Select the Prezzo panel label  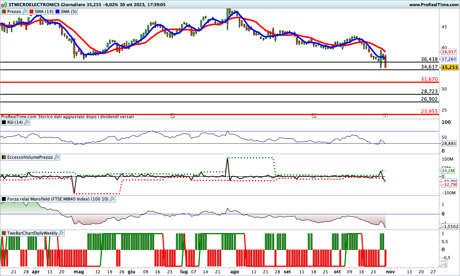pyautogui.click(x=14, y=11)
